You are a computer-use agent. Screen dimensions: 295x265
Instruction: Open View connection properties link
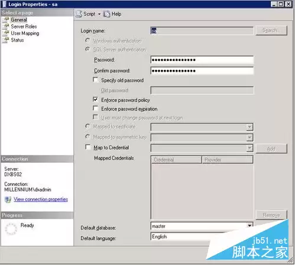click(41, 199)
